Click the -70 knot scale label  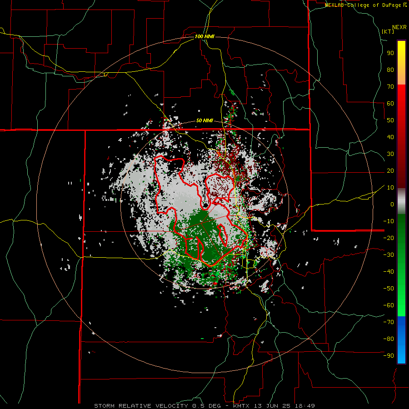pos(389,322)
